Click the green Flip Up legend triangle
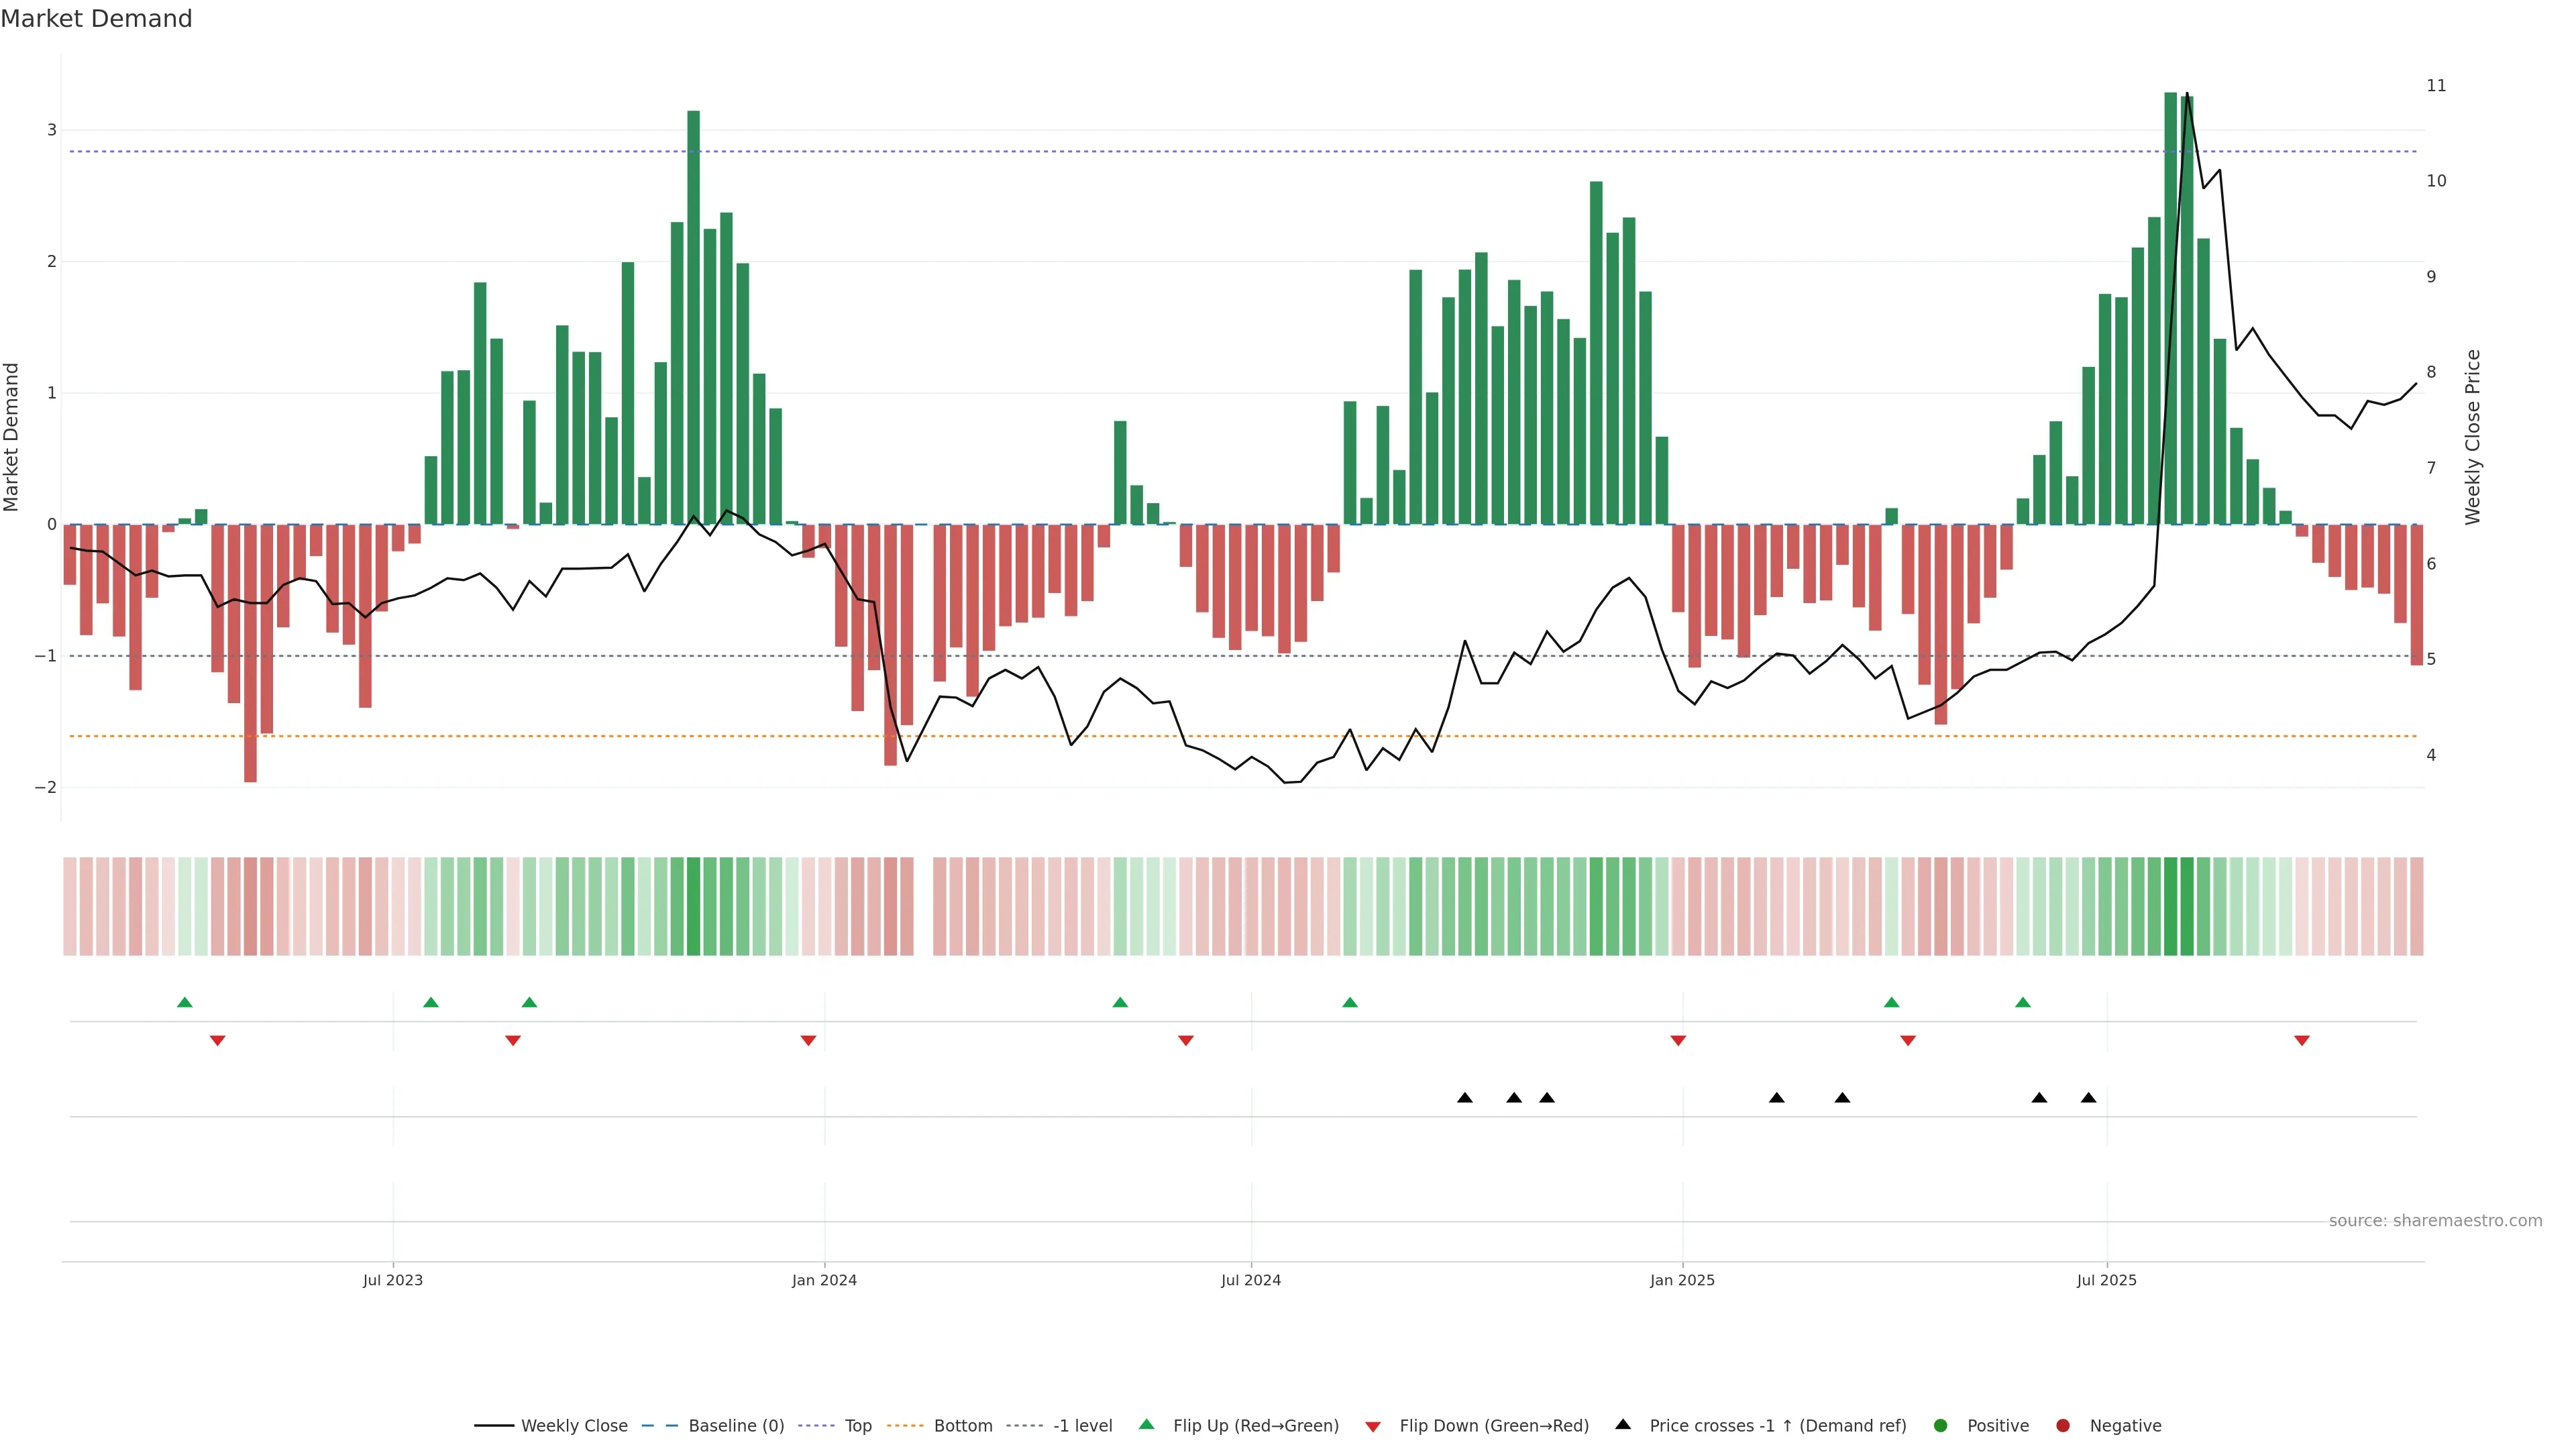Screen dimensions: 2576x1449 coord(1146,1424)
